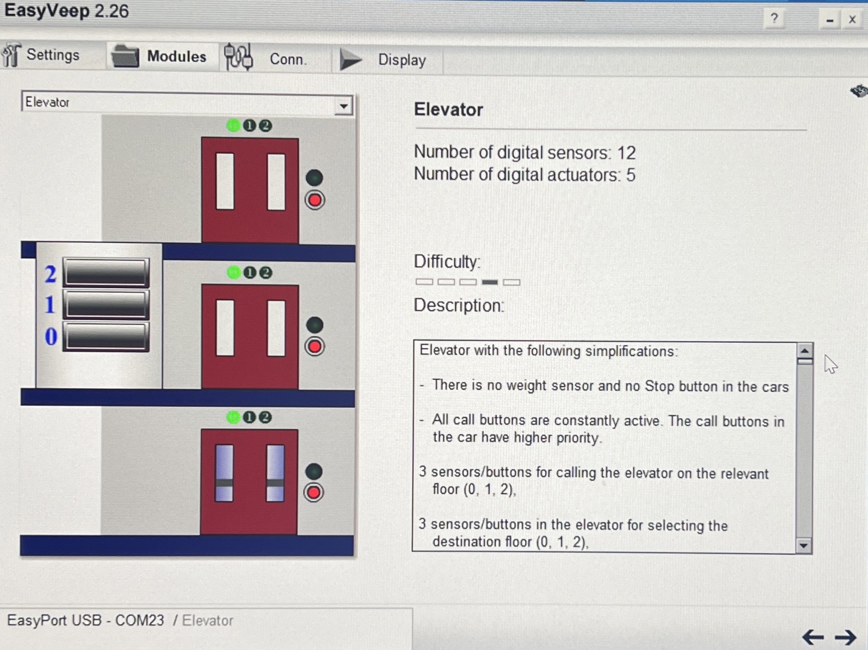Toggle the red call lamp beside the top elevator
868x650 pixels.
[315, 200]
